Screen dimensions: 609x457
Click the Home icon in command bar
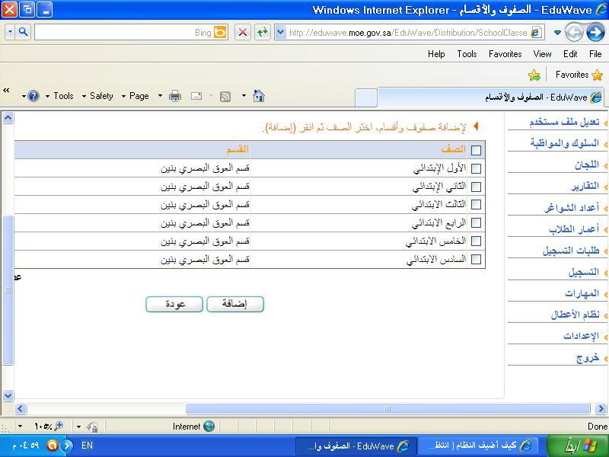coord(259,96)
